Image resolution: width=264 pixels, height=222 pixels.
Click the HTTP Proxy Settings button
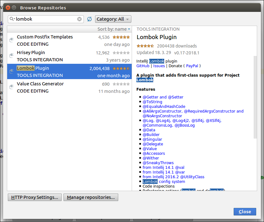pos(35,197)
